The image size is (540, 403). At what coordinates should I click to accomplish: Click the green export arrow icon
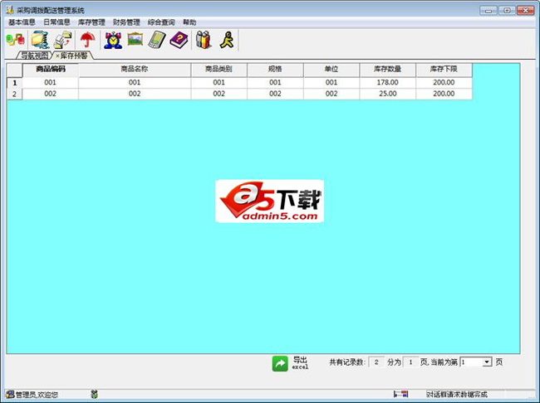coord(280,363)
